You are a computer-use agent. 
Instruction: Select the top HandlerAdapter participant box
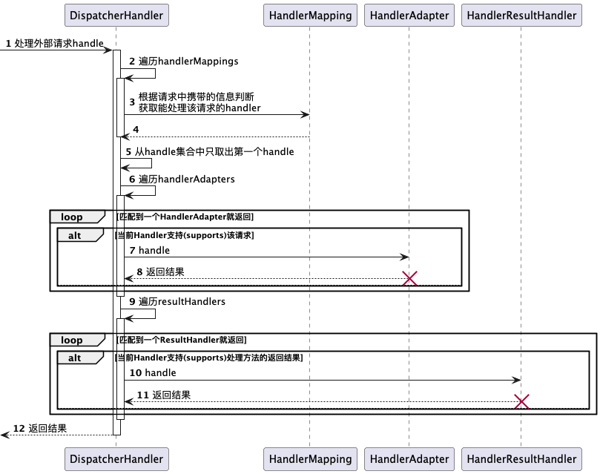click(x=409, y=16)
